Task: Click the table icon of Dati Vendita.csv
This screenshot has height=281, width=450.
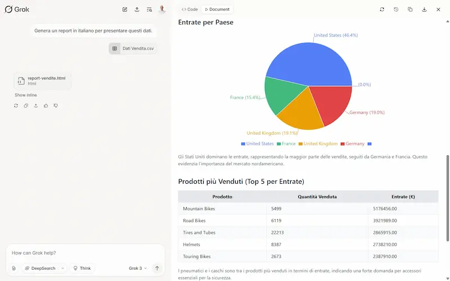Action: (x=115, y=48)
